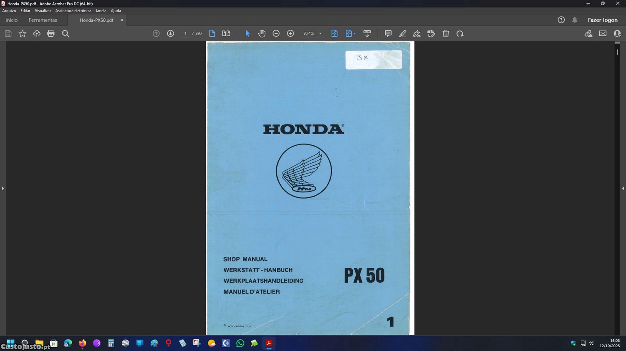This screenshot has width=626, height=351.
Task: Toggle two-page view mode
Action: click(226, 34)
